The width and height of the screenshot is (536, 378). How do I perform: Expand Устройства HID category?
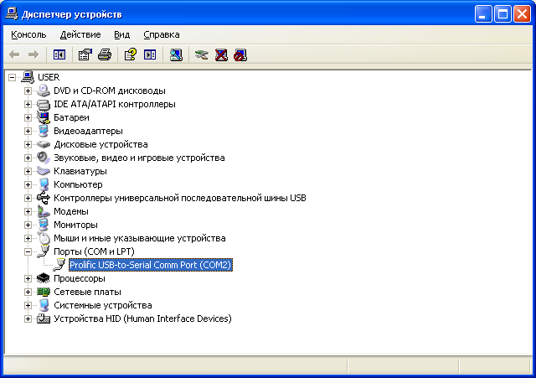tap(28, 318)
